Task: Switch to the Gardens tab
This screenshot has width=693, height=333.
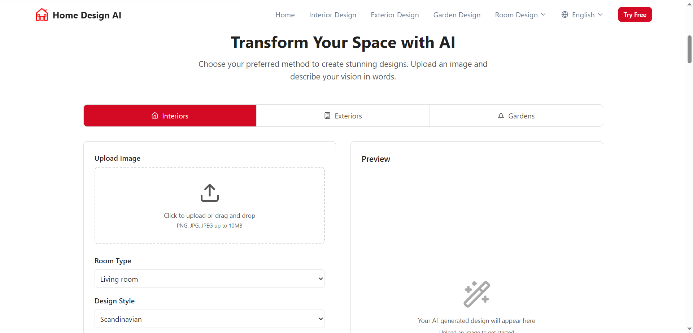Action: (516, 116)
